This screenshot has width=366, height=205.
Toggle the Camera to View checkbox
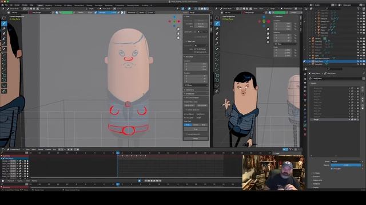pyautogui.click(x=196, y=52)
